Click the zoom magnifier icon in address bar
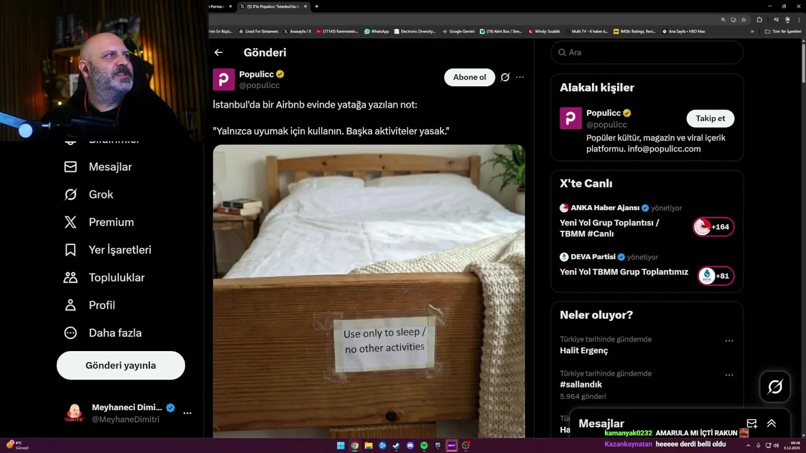The width and height of the screenshot is (806, 453). click(724, 20)
